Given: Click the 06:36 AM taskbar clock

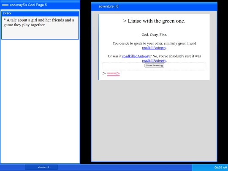Looking at the screenshot, I should (x=220, y=168).
